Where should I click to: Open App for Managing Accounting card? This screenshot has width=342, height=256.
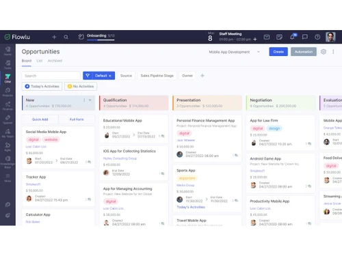point(134,204)
